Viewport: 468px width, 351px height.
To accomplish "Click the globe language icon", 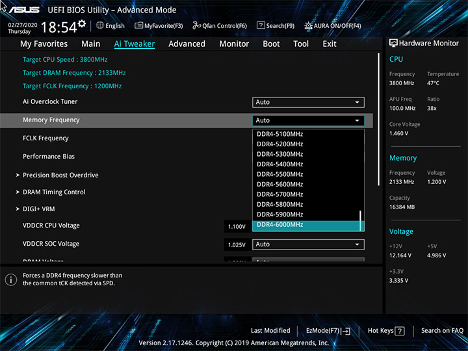I will click(x=100, y=25).
